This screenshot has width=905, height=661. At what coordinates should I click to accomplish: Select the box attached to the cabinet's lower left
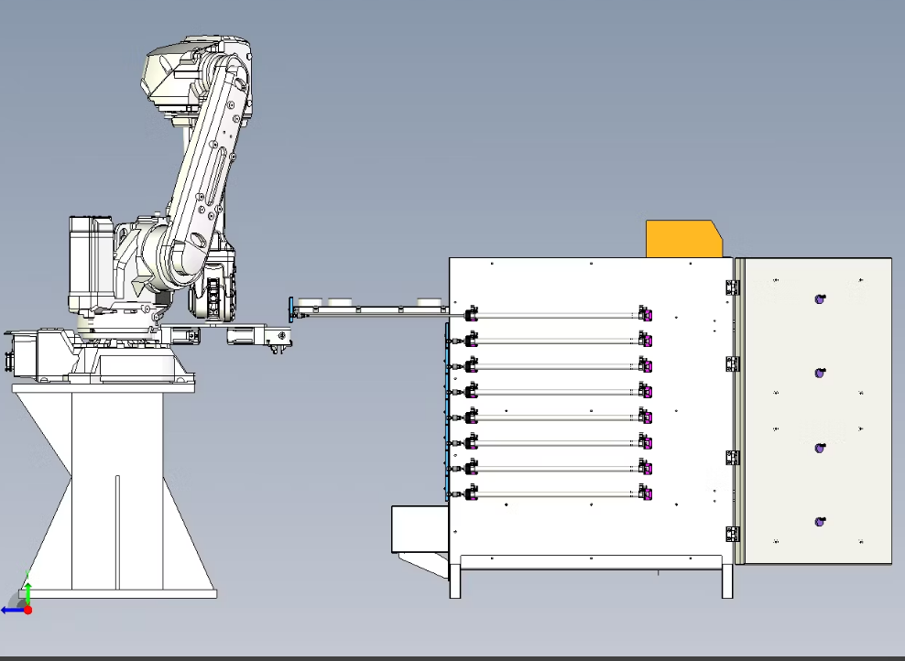pyautogui.click(x=420, y=529)
